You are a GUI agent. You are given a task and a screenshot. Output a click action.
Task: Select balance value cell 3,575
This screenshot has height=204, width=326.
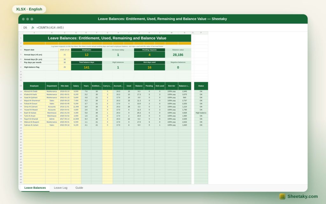pyautogui.click(x=184, y=94)
